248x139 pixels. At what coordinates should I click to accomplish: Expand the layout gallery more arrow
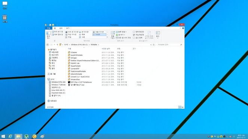click(107, 37)
